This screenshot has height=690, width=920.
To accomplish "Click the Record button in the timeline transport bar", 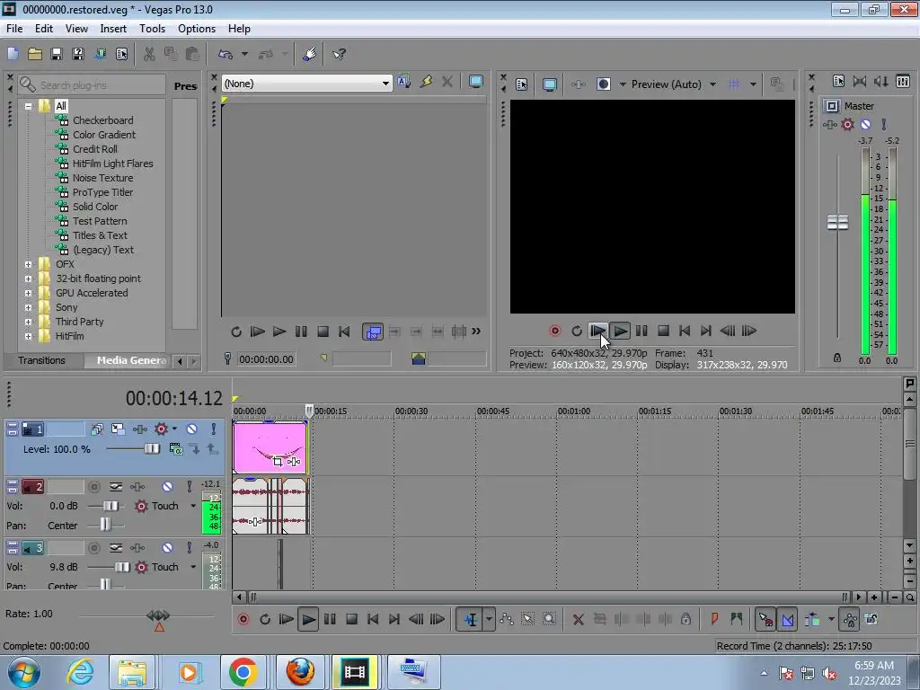I will (x=243, y=619).
